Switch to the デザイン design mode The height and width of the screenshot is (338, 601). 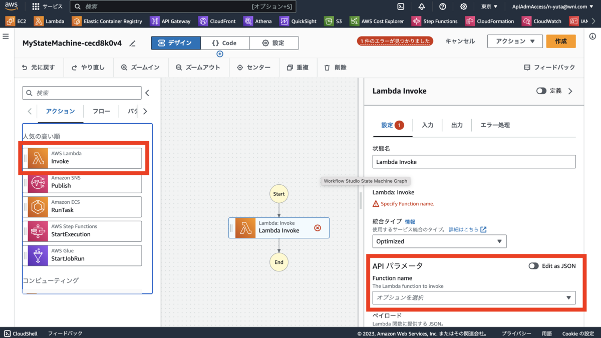(176, 43)
